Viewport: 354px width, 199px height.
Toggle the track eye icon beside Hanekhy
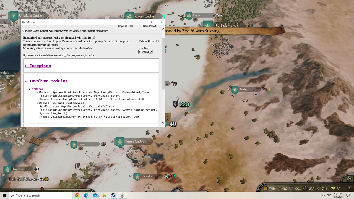pyautogui.click(x=131, y=176)
